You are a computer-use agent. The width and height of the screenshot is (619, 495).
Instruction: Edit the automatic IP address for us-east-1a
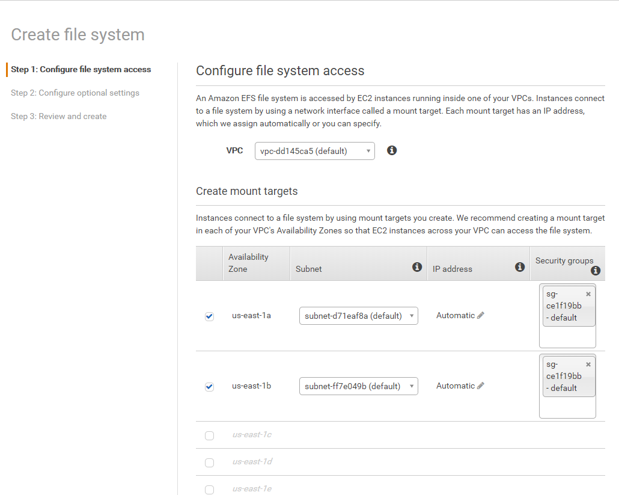[x=481, y=315]
